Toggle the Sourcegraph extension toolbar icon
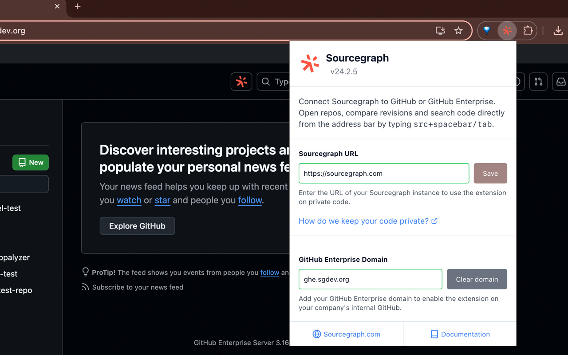The image size is (568, 355). [507, 31]
